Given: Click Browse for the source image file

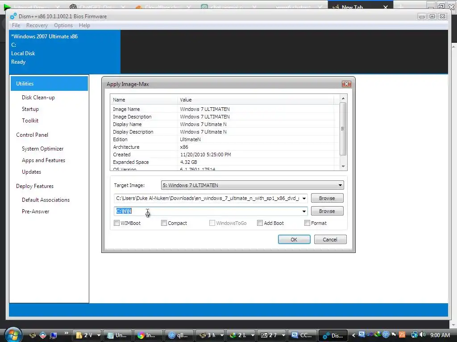Looking at the screenshot, I should click(x=327, y=198).
